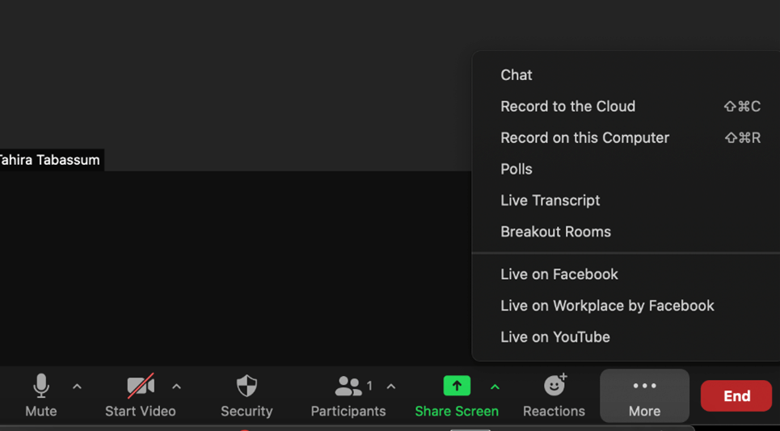Image resolution: width=780 pixels, height=431 pixels.
Task: Expand audio options arrow beside Mute
Action: point(77,387)
